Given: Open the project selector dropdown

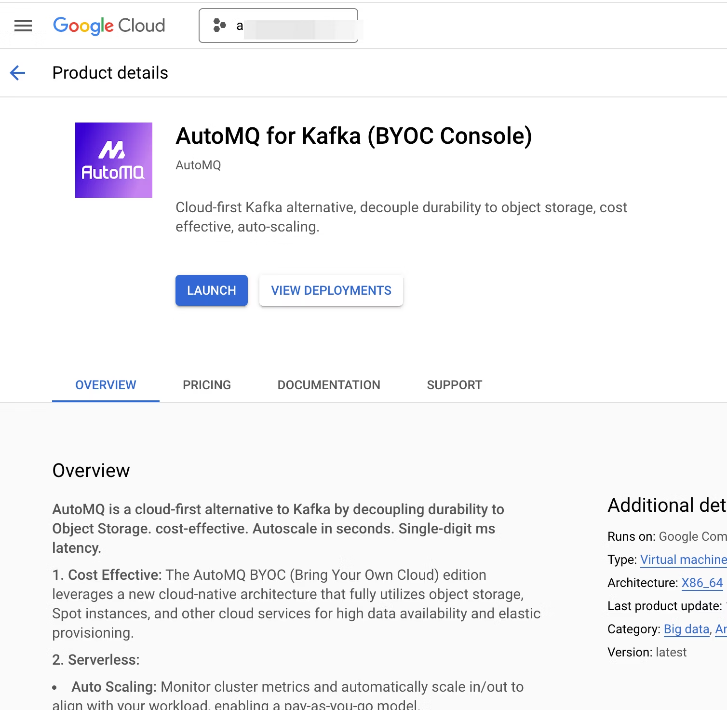Looking at the screenshot, I should click(x=278, y=26).
